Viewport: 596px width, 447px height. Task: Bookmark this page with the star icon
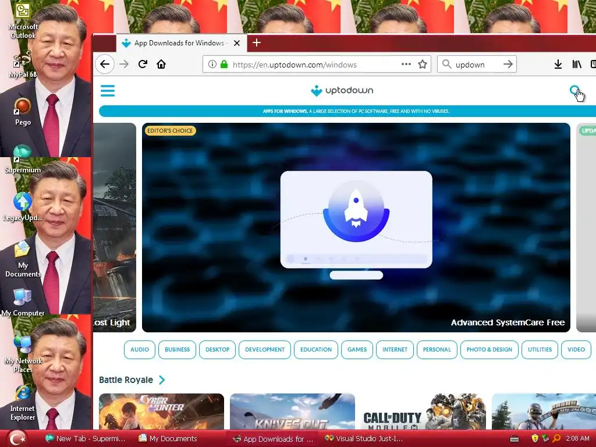coord(423,64)
